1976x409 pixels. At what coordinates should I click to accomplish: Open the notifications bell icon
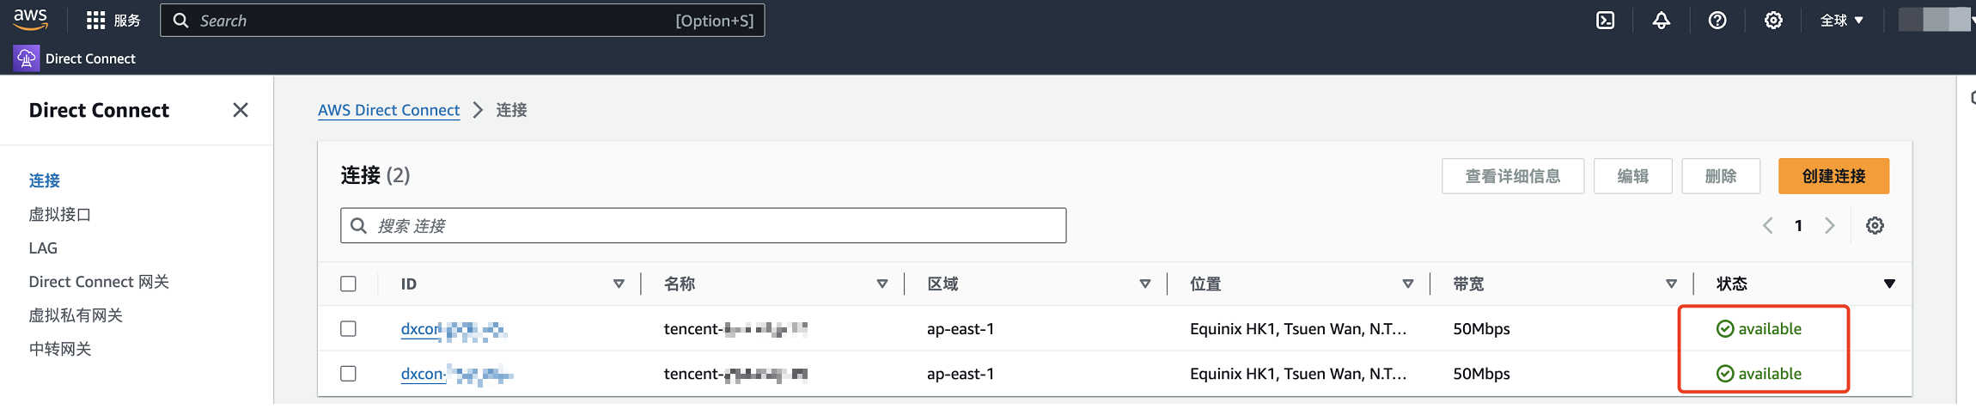[x=1661, y=21]
